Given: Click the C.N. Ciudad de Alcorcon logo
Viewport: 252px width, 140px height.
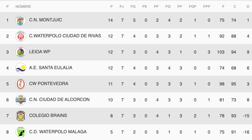Looking at the screenshot, I should pos(20,100).
